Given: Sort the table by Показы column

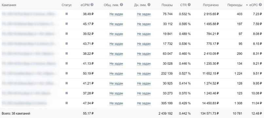Looking at the screenshot, I should pos(167,5).
